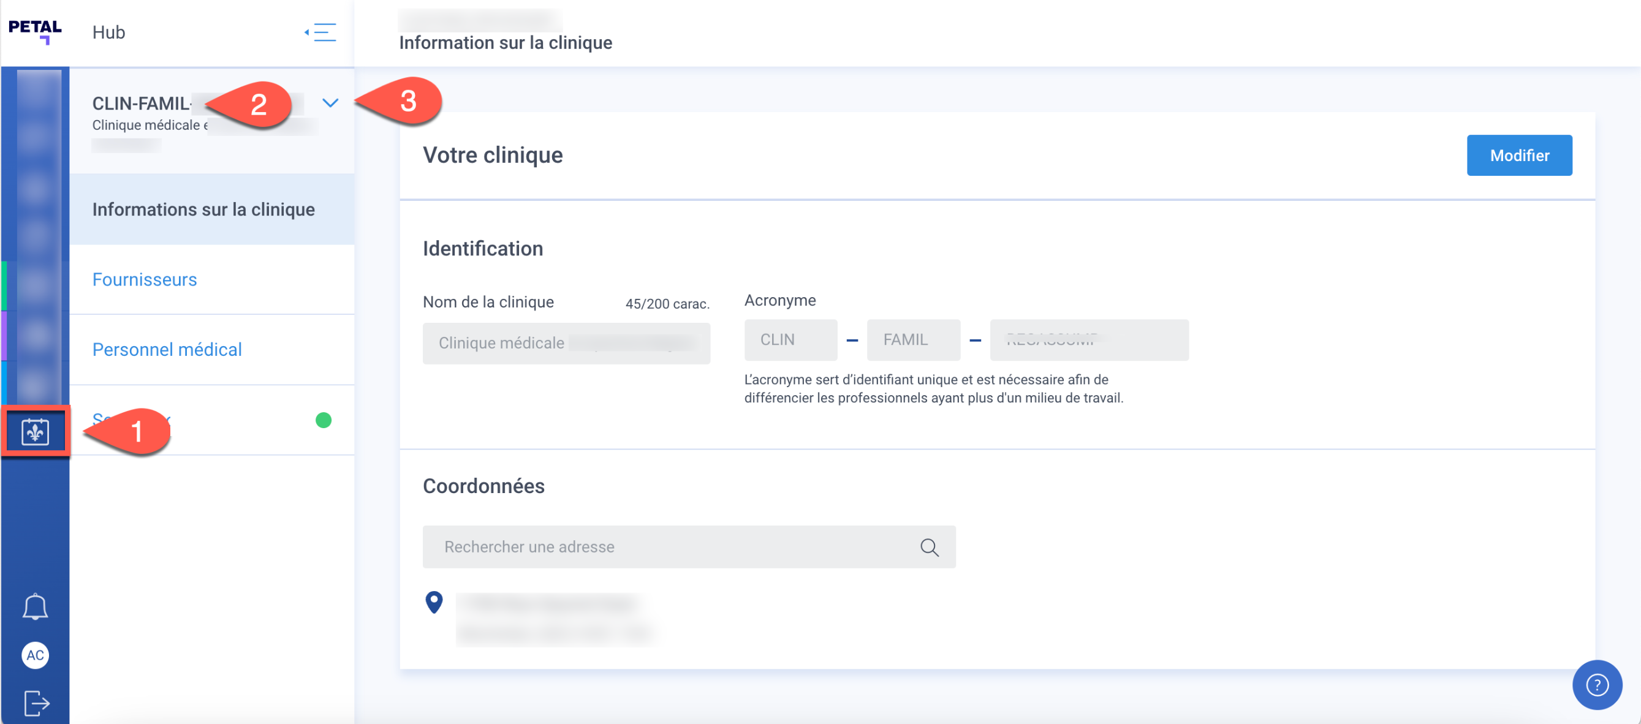Click the Modifier button
This screenshot has width=1641, height=724.
(1519, 155)
